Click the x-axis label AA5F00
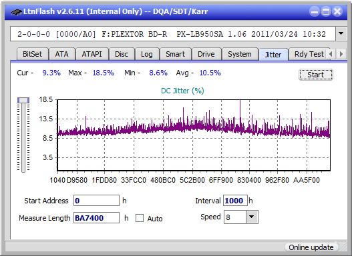The height and width of the screenshot is (256, 352). [306, 180]
